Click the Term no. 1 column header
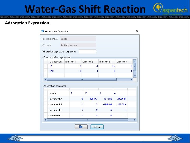 (x=73, y=62)
